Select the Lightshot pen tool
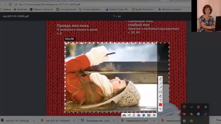The height and width of the screenshot is (124, 221). point(160,79)
